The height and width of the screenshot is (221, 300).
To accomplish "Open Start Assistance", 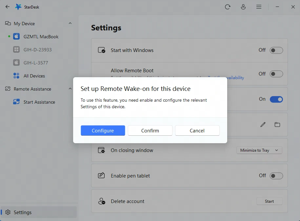I will [38, 102].
